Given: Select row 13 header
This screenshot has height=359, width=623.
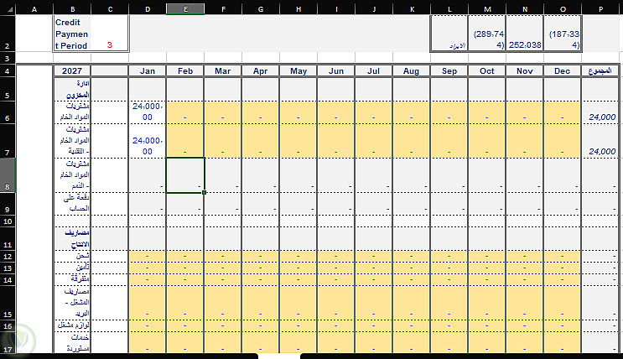Looking at the screenshot, I should [x=8, y=268].
